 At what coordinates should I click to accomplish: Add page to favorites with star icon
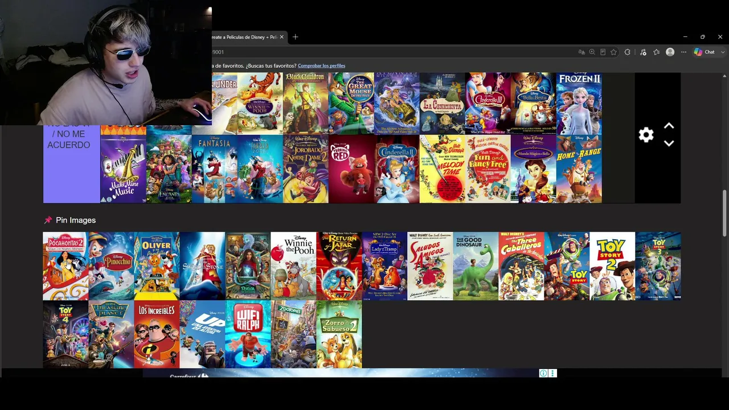pyautogui.click(x=613, y=52)
